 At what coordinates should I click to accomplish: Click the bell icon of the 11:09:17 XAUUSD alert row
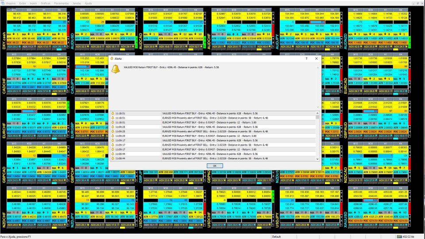113,140
